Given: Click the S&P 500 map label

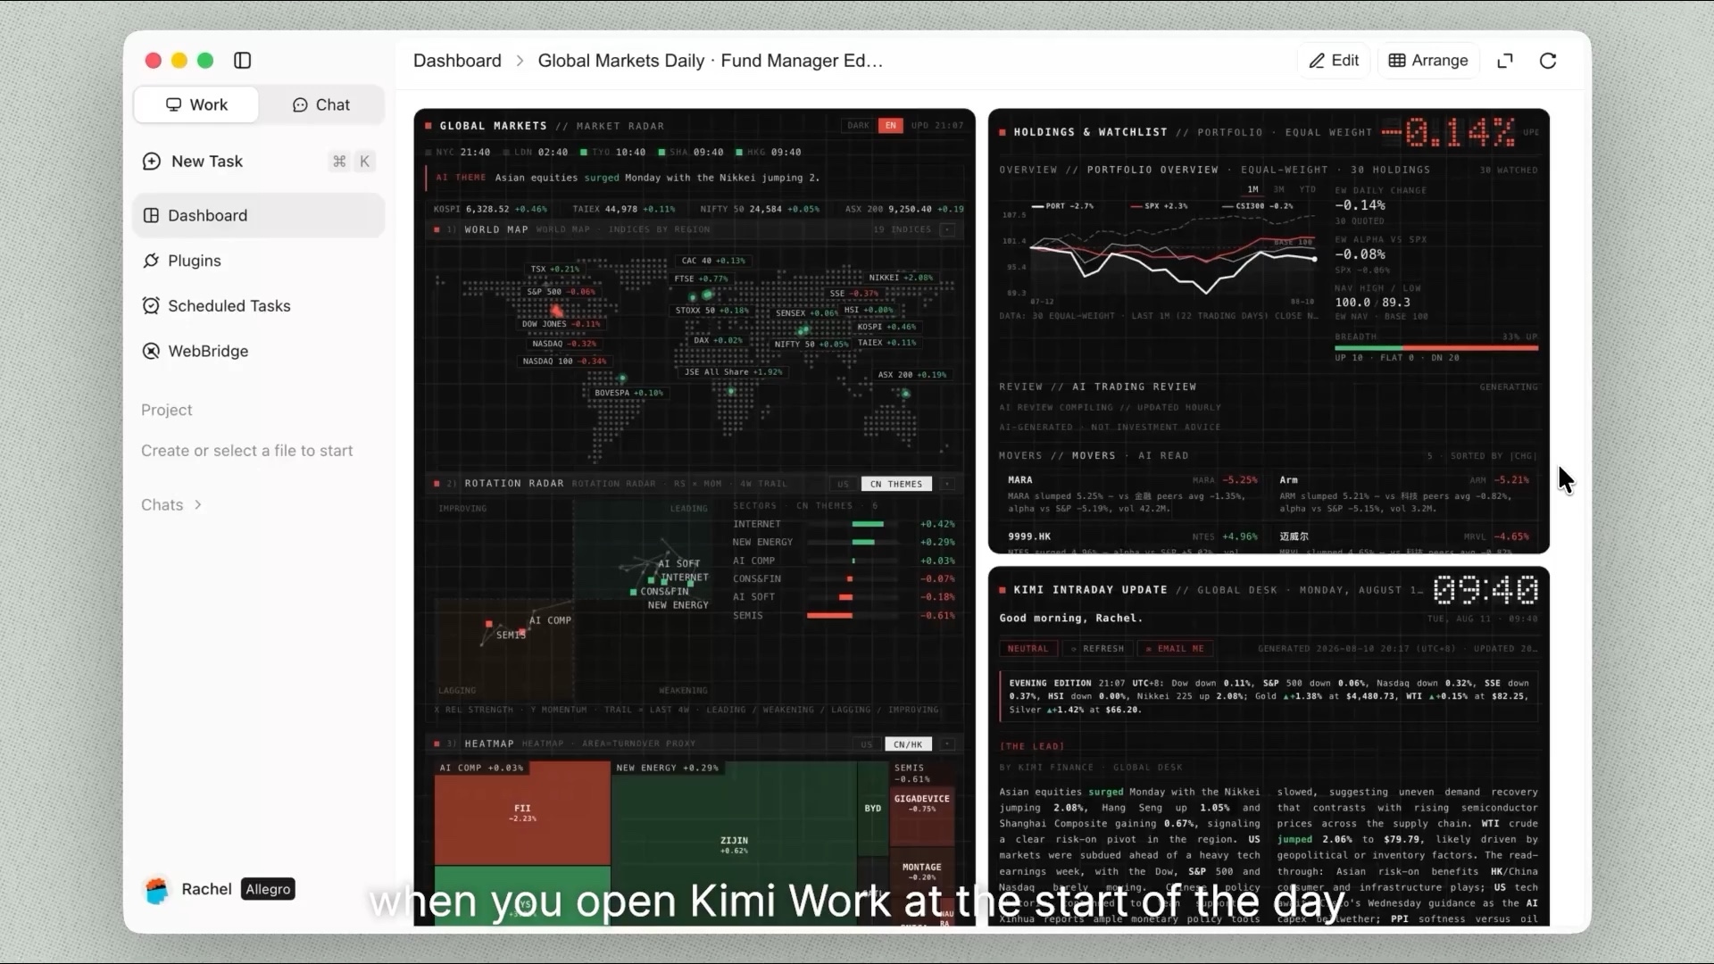Looking at the screenshot, I should (561, 292).
